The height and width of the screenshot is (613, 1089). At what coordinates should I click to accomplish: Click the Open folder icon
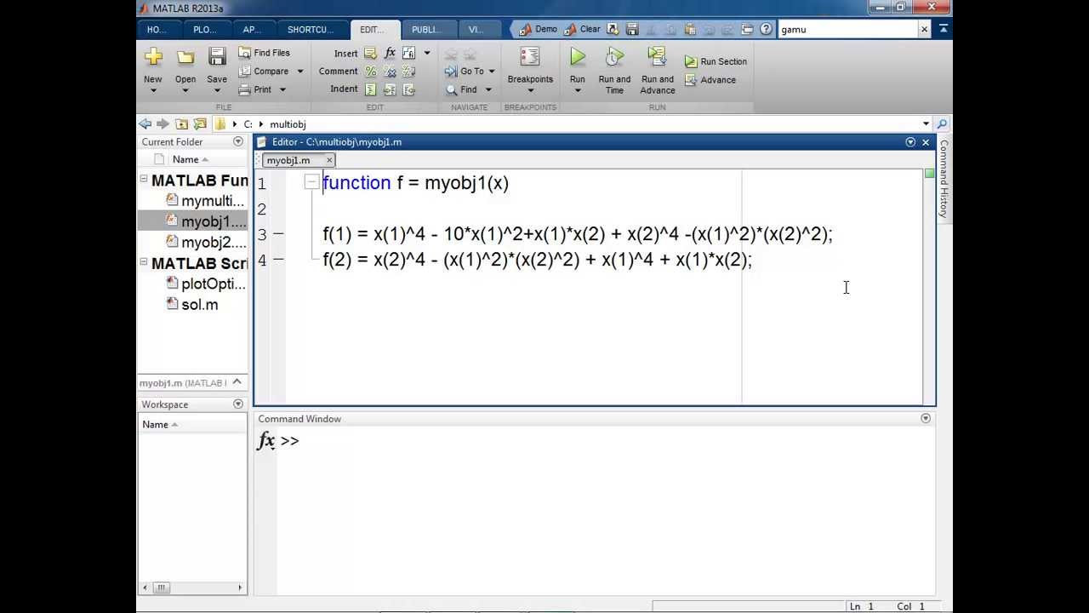point(185,57)
